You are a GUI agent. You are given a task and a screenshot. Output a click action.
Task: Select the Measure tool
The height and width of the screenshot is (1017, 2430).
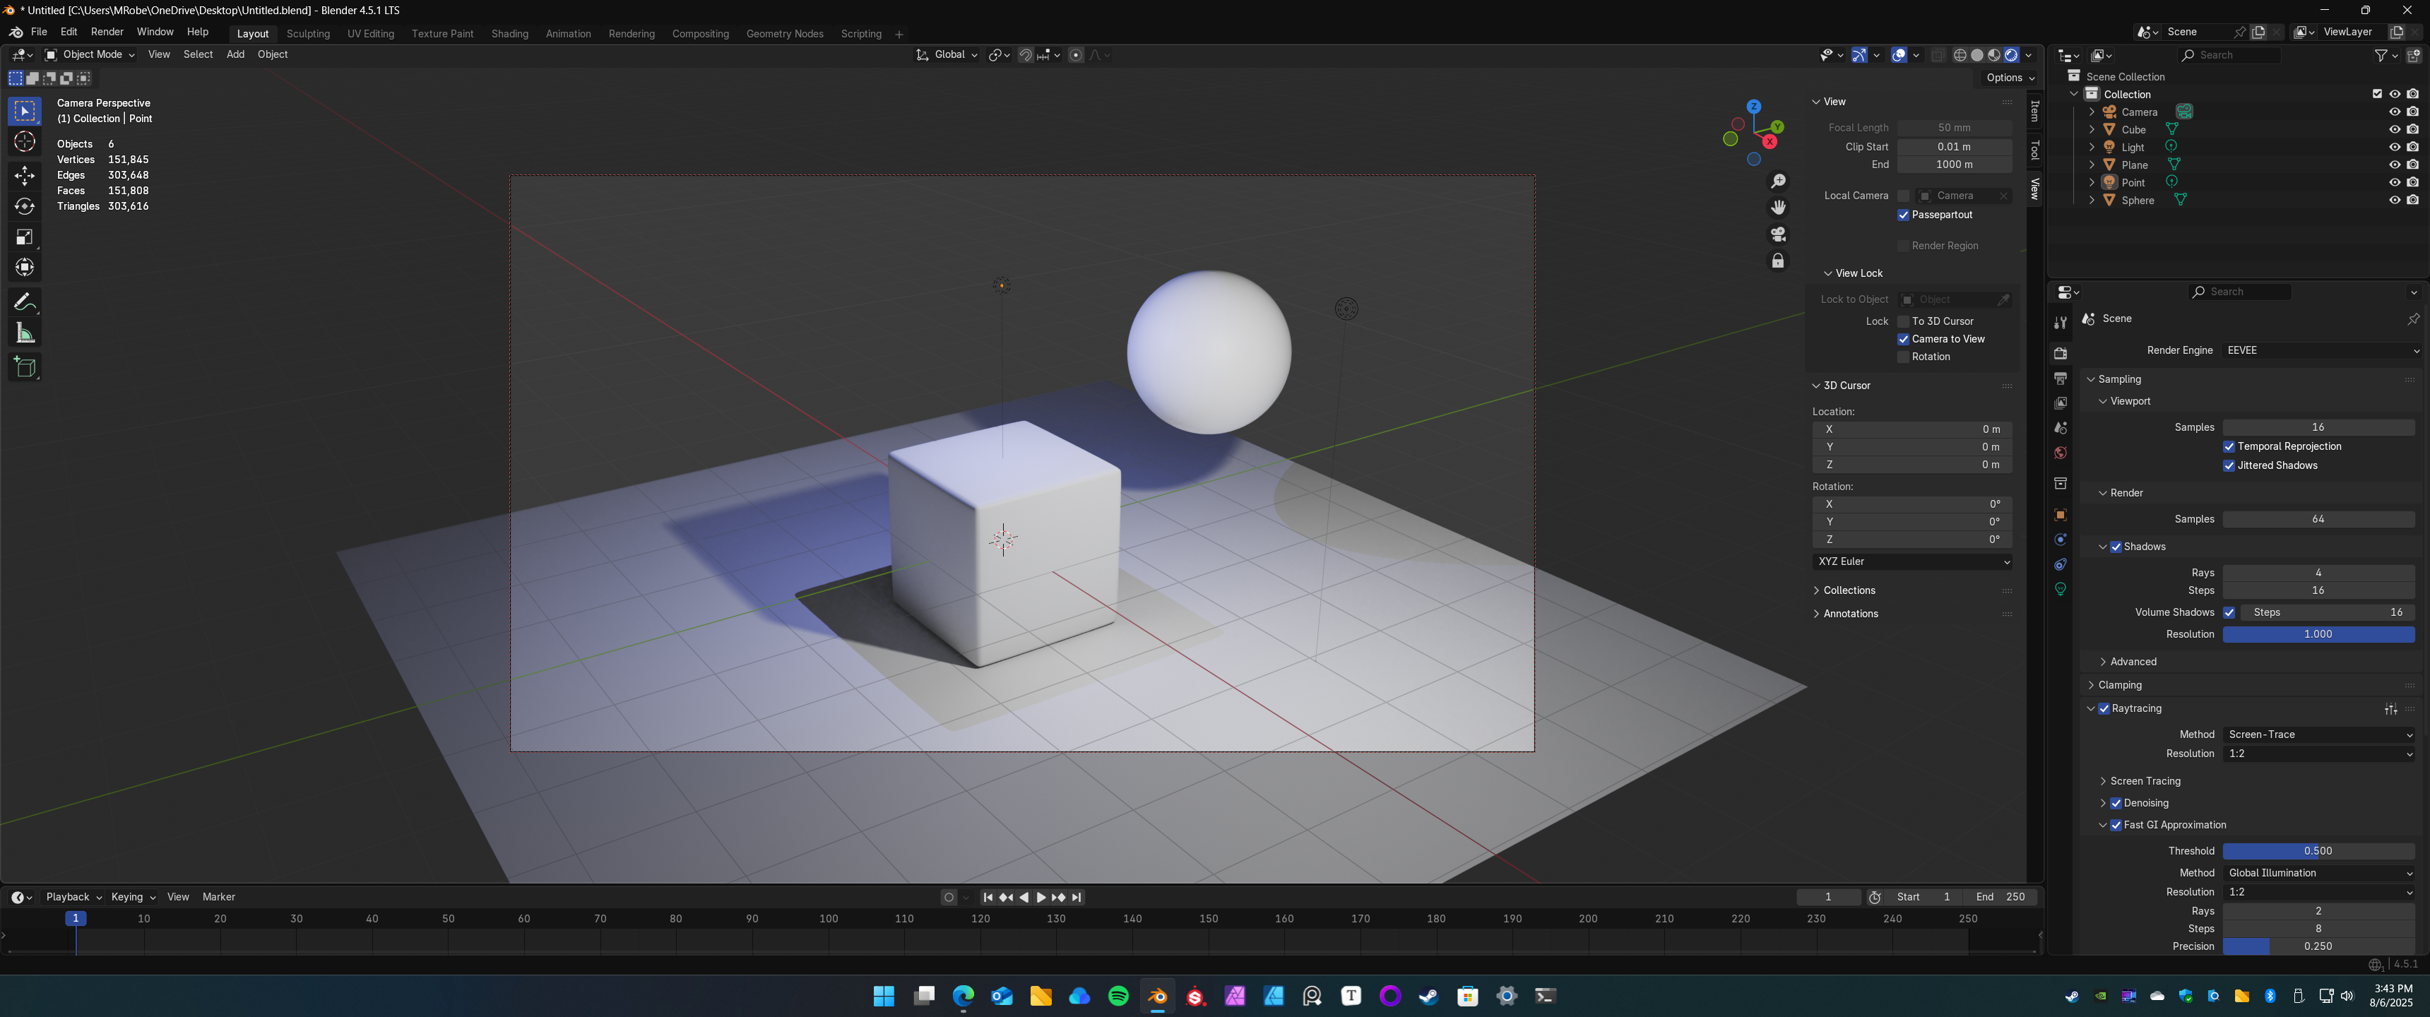pos(25,333)
